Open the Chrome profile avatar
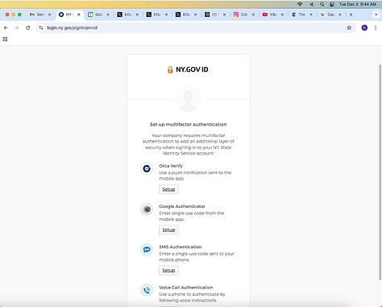 [x=364, y=27]
